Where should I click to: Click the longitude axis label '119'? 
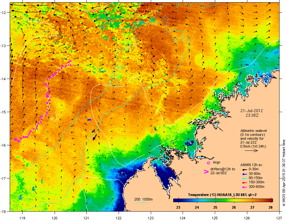point(22,218)
